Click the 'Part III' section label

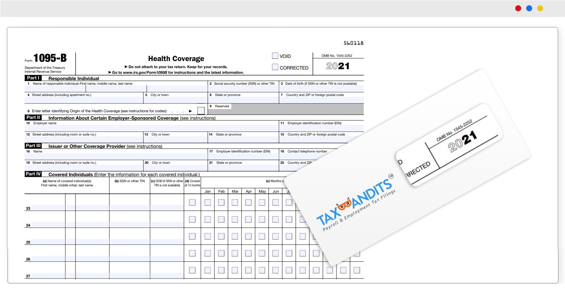[33, 146]
